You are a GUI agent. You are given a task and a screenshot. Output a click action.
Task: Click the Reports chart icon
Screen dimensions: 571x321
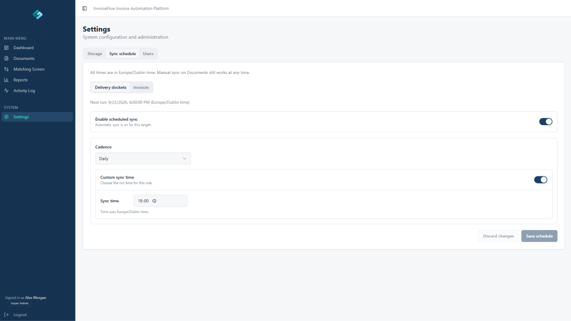pos(6,80)
